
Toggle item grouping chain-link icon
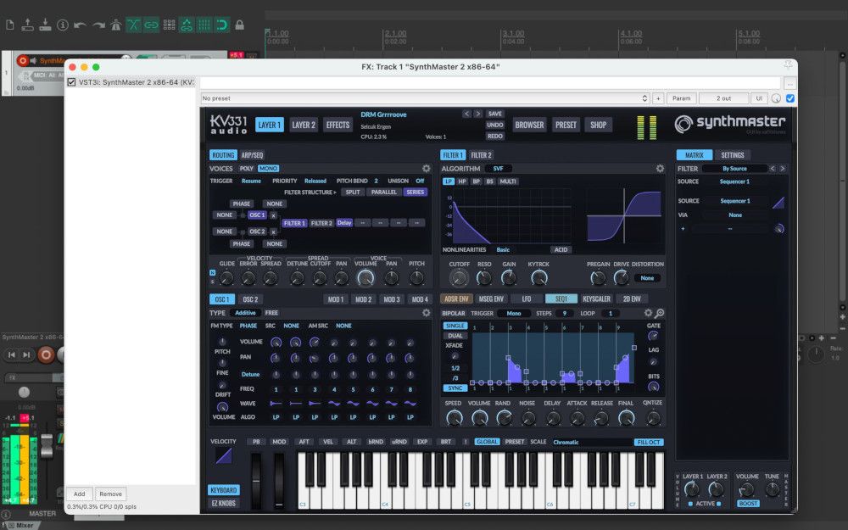coord(152,25)
